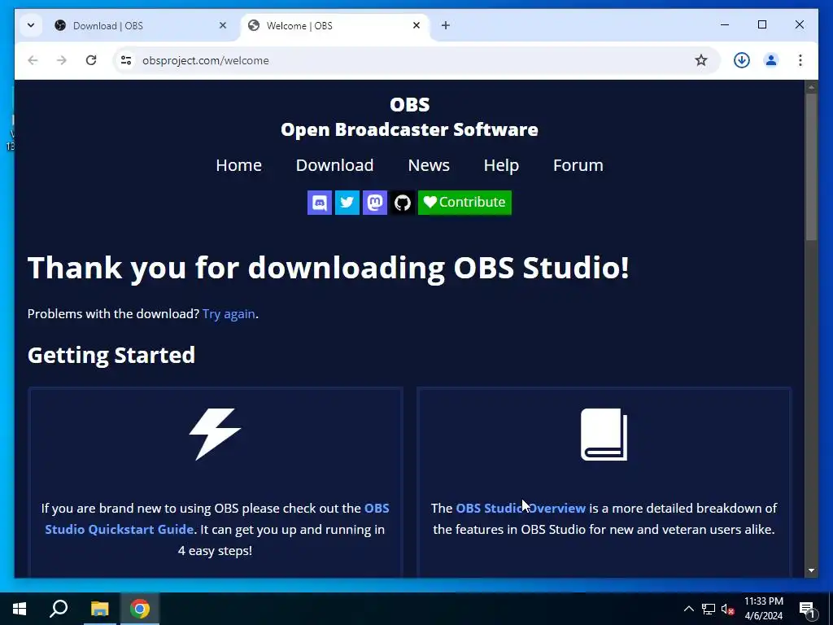This screenshot has width=833, height=625.
Task: Click the taskbar clock showing 11:33 PM
Action: coord(763,609)
